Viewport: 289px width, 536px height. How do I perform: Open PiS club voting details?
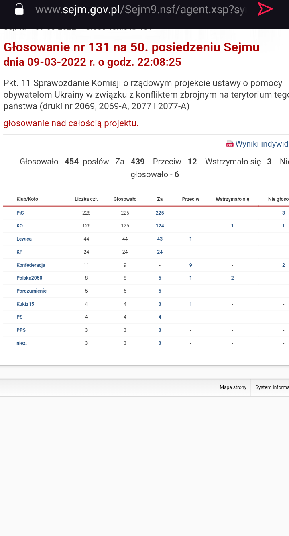tap(20, 213)
